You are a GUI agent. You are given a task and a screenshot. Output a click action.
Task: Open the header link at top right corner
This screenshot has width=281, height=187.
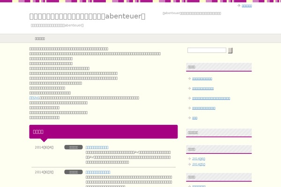coord(247,6)
